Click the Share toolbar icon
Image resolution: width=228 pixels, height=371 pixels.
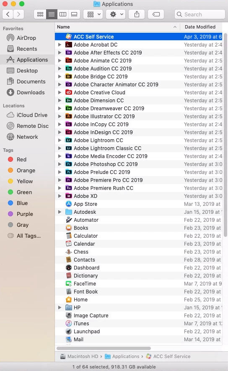137,14
